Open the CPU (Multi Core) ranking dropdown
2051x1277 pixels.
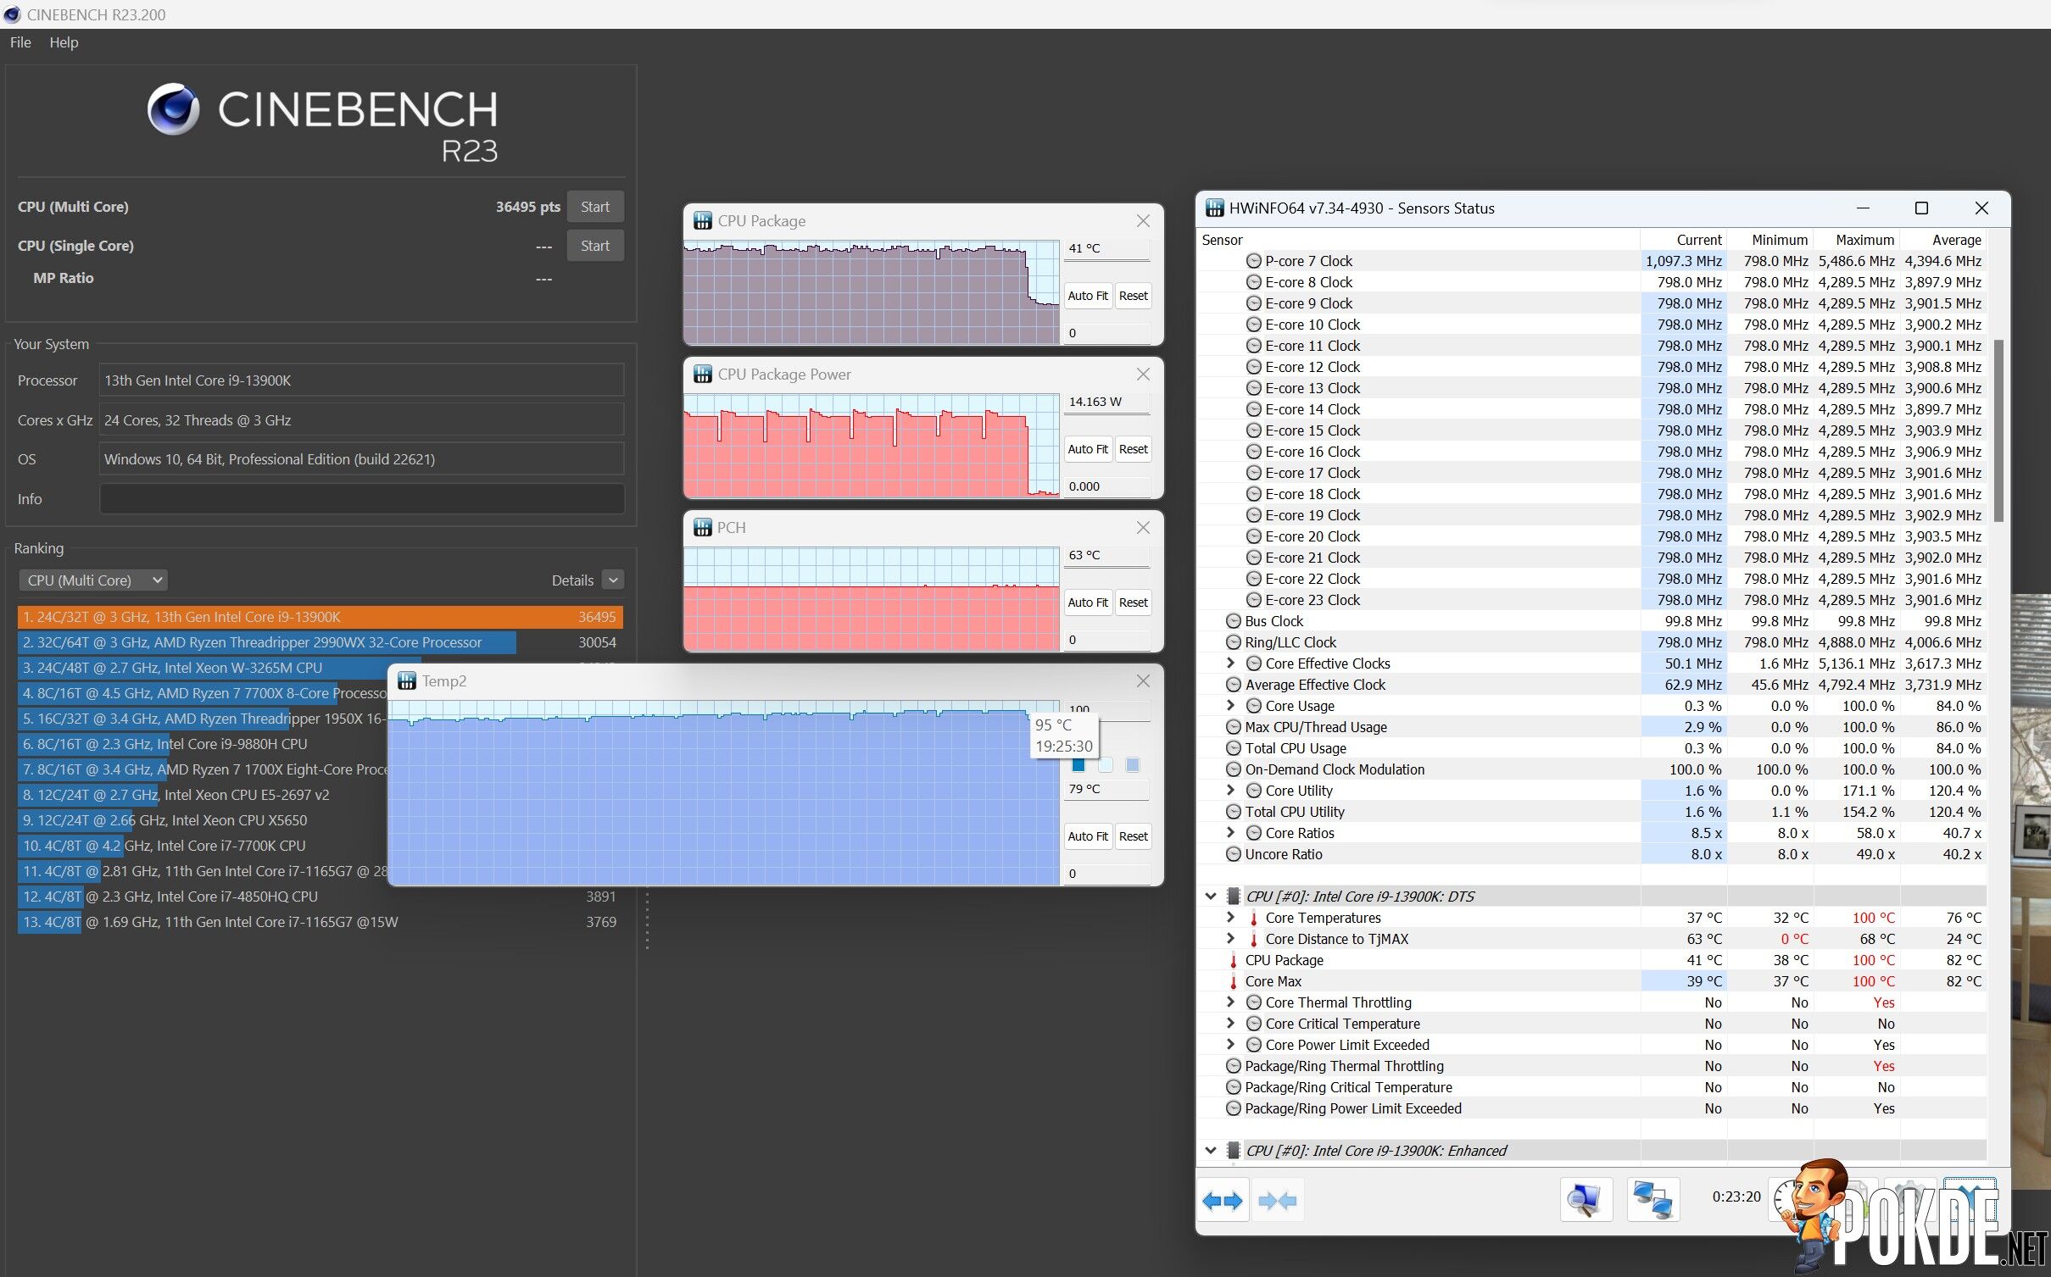pos(93,580)
